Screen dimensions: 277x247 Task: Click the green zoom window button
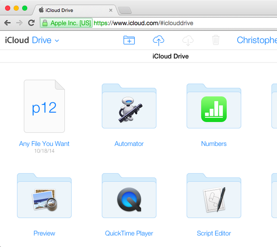coord(25,8)
